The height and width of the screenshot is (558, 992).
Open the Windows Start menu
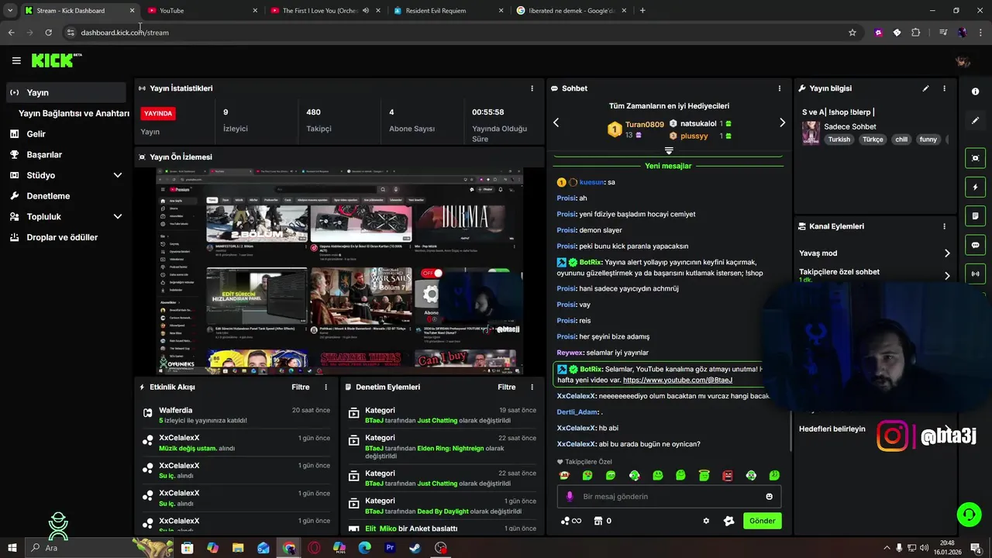coord(12,548)
